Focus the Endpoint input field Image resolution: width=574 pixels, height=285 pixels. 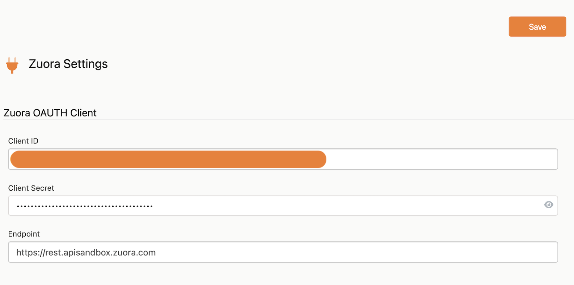(x=283, y=252)
